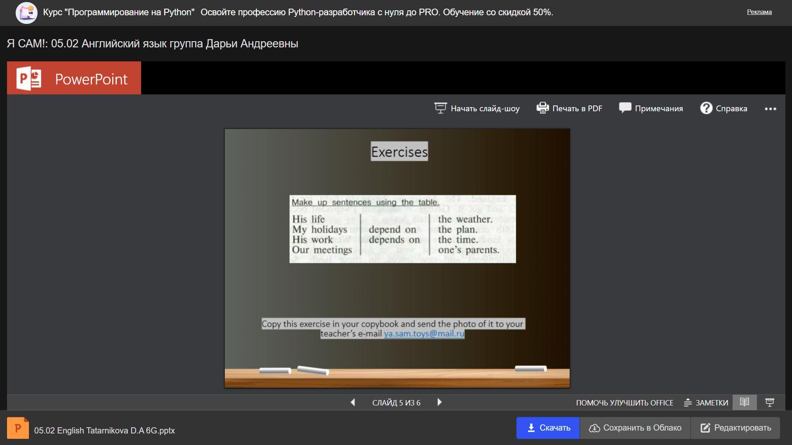Click the PowerPoint logo icon
The image size is (792, 445).
(29, 78)
